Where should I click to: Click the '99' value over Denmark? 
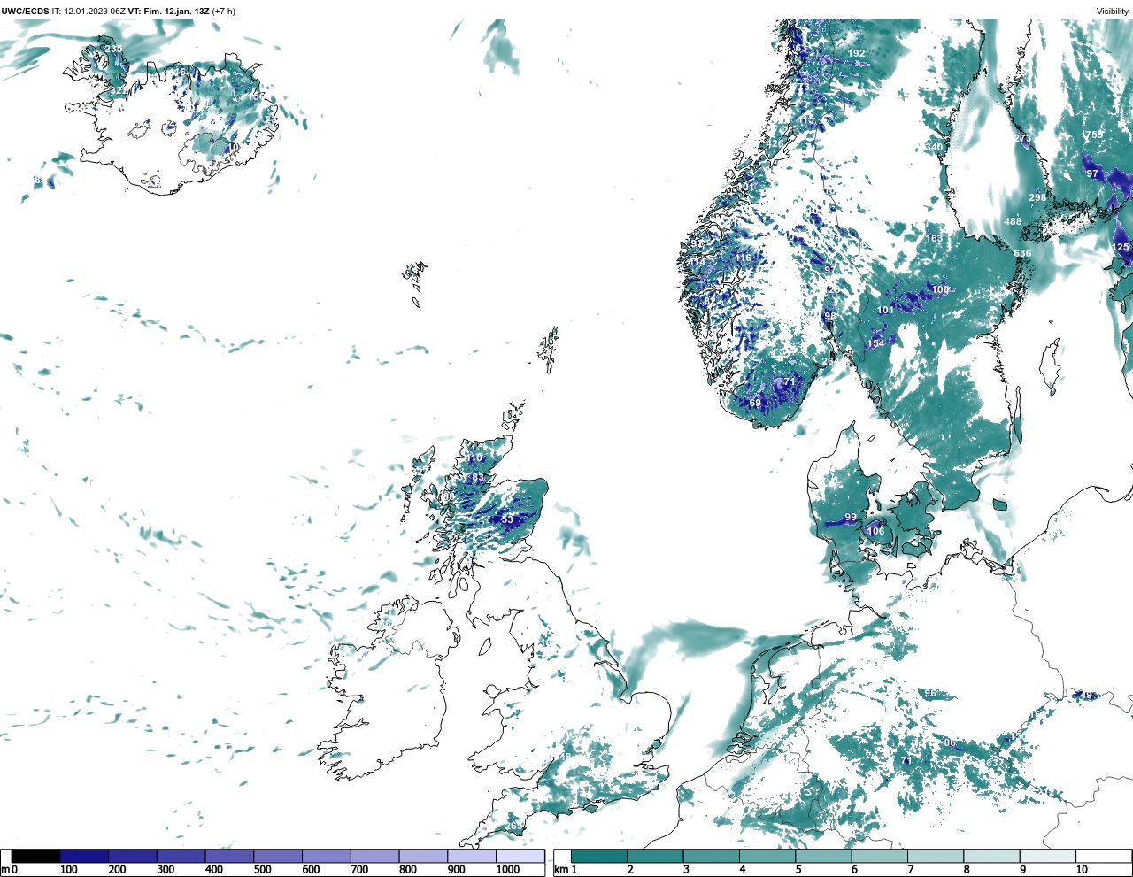[851, 518]
